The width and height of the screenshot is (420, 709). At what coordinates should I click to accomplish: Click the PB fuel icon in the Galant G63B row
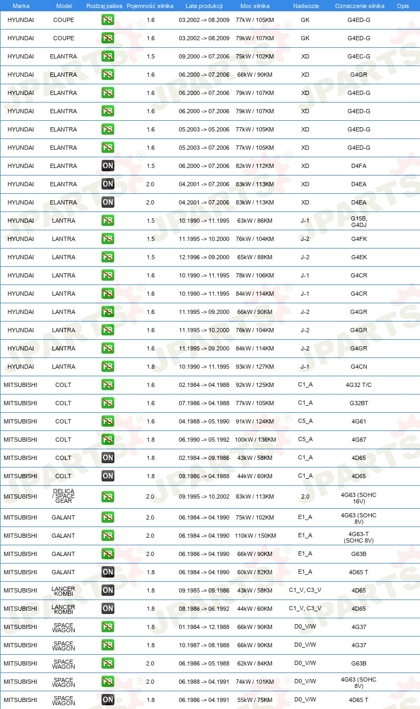[108, 554]
